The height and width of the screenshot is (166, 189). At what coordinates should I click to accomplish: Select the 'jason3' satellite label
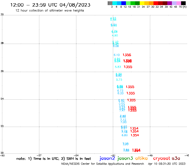click(125, 158)
